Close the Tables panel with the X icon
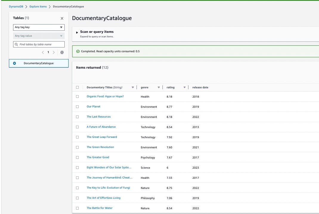319x214 pixels. click(62, 18)
